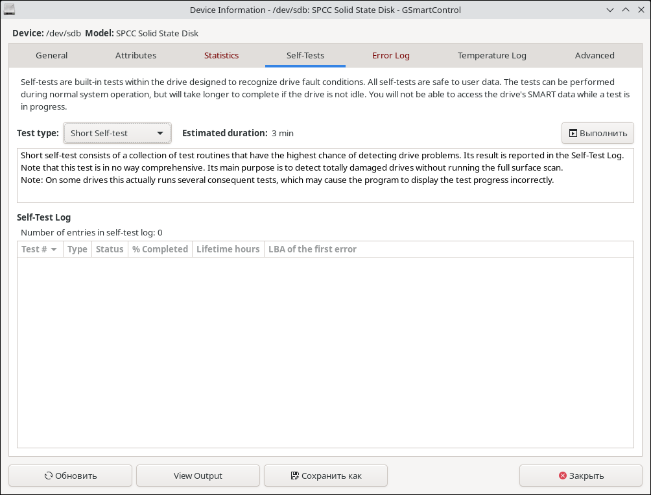Open the Error Log tab

390,55
